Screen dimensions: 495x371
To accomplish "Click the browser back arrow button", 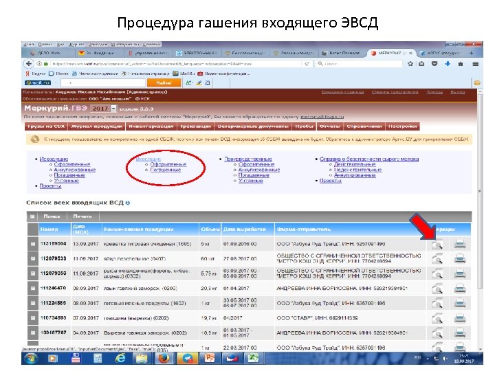I will (29, 64).
